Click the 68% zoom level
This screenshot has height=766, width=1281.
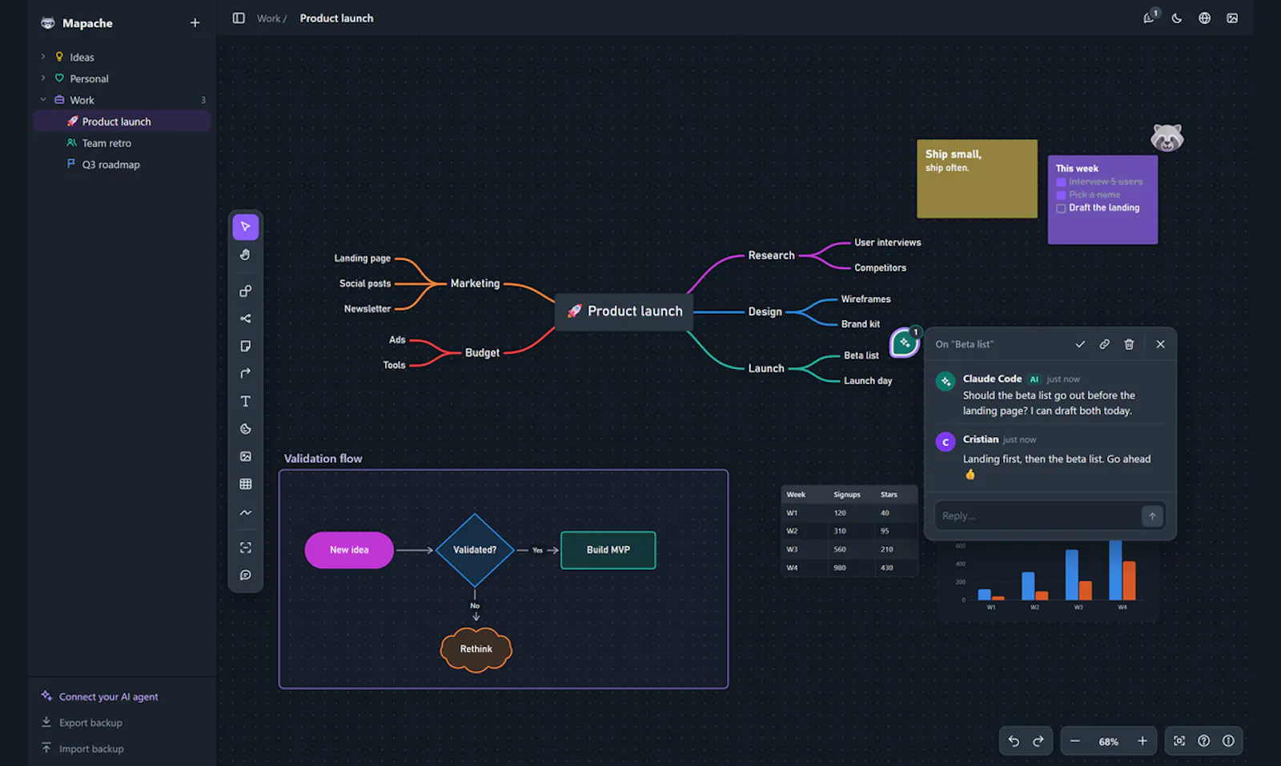pyautogui.click(x=1109, y=742)
